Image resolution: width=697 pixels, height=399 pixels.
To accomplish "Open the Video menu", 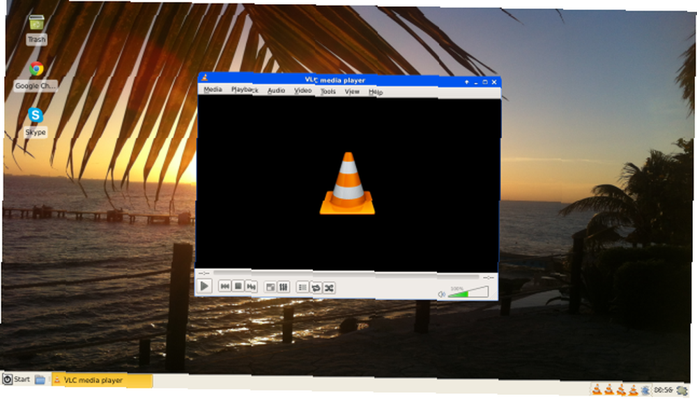I will click(302, 91).
